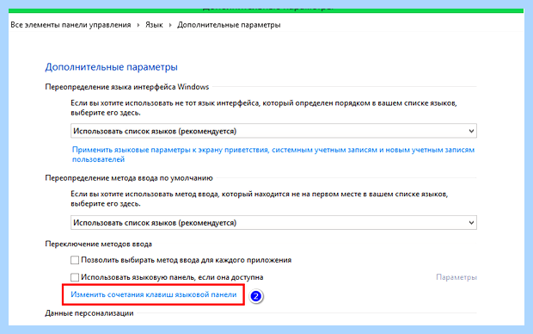Viewport: 533px width, 334px height.
Task: Go to 'Язык' breadcrumb
Action: click(154, 25)
